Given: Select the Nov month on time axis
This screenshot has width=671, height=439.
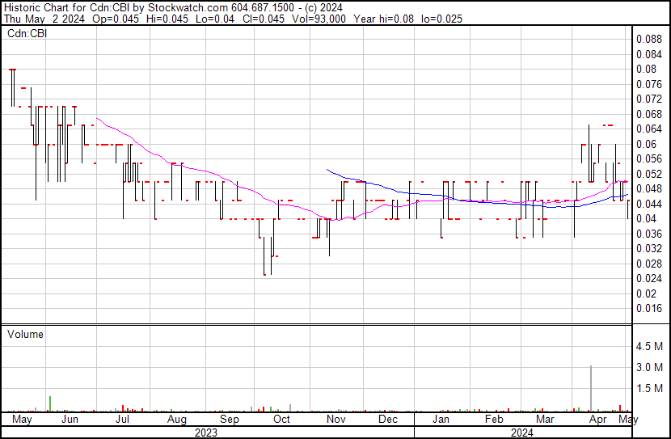Looking at the screenshot, I should click(x=335, y=420).
